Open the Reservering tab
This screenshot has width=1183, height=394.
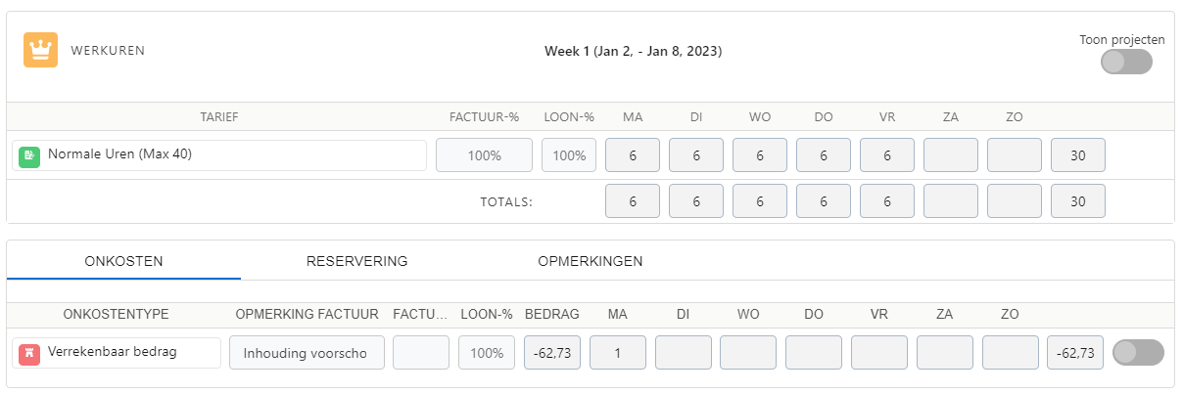[356, 261]
